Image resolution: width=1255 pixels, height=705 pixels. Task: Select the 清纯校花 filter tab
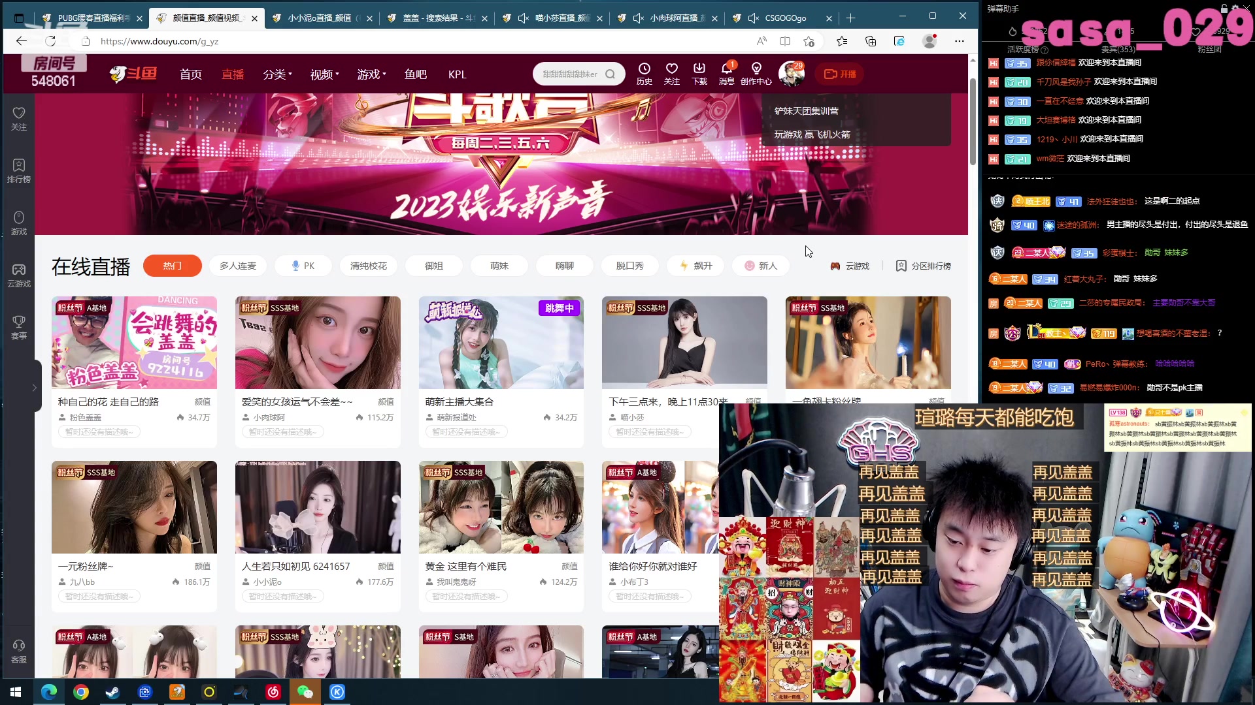tap(369, 266)
